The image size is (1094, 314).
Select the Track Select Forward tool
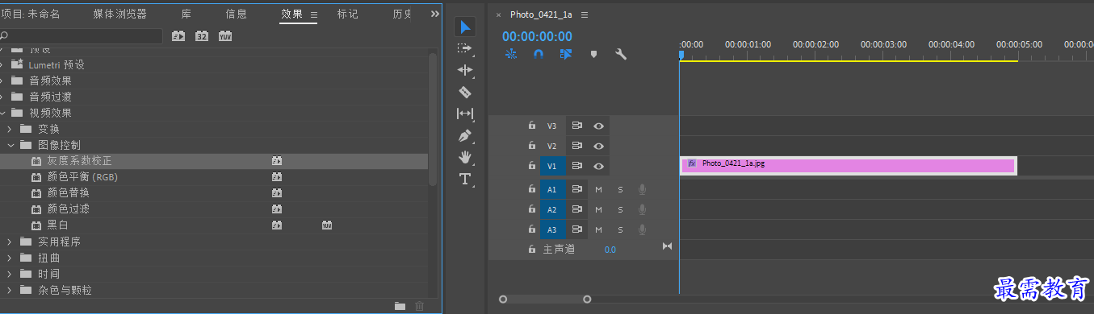tap(465, 48)
